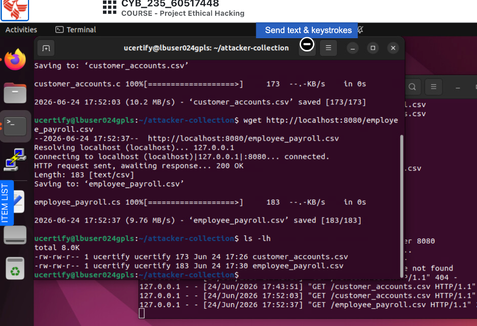Viewport: 477px width, 326px height.
Task: Open hamburger menu in background terminal
Action: tap(434, 87)
